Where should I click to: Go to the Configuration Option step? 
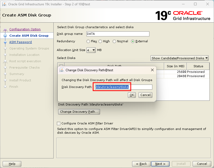(25, 29)
